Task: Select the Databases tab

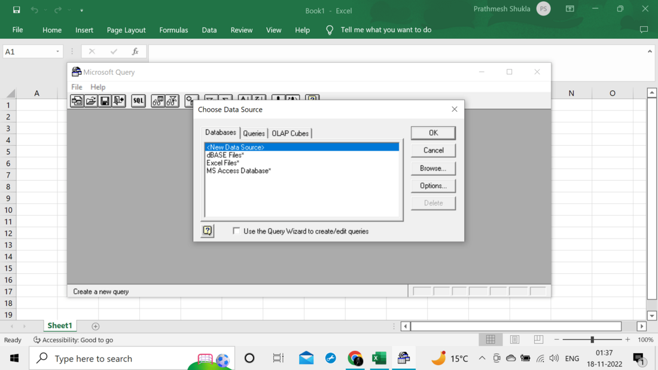Action: [220, 133]
